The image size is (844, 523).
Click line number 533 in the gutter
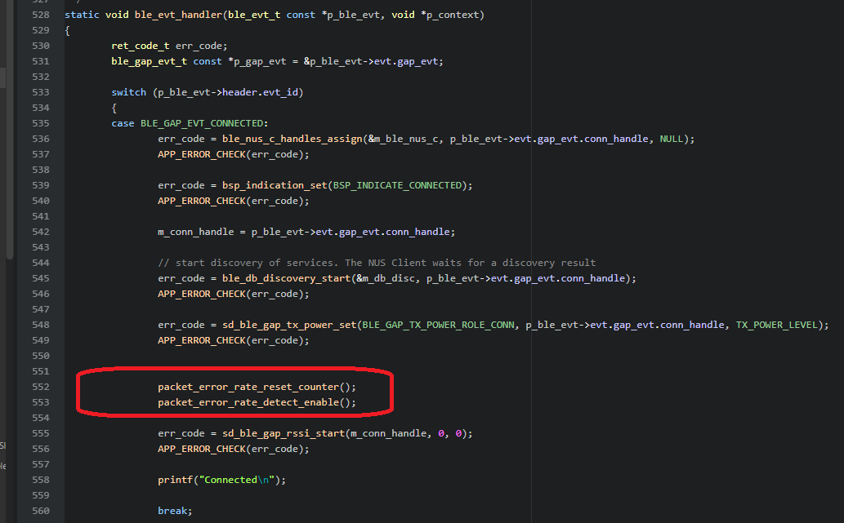[40, 92]
